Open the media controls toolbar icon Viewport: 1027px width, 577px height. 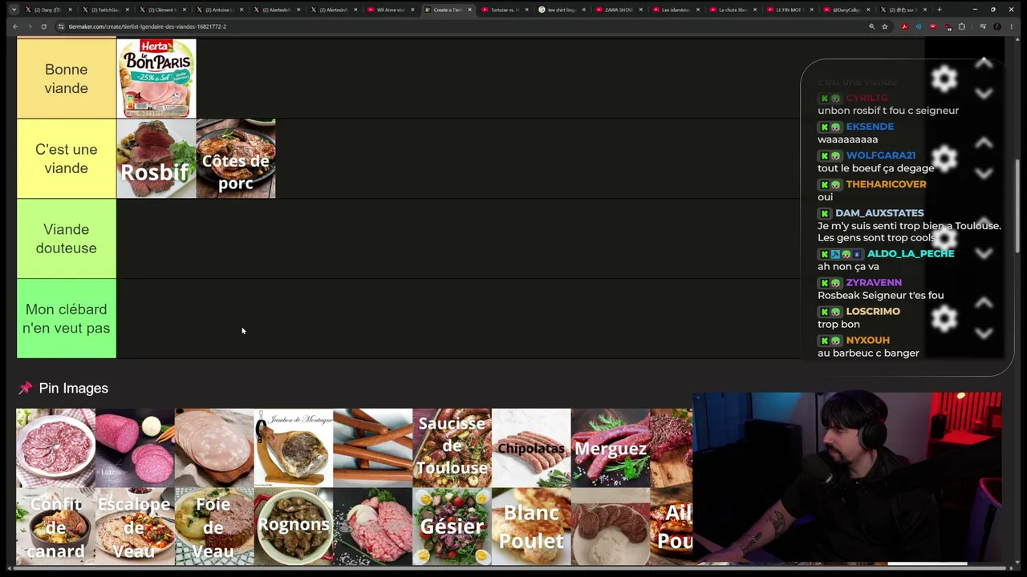(x=982, y=26)
